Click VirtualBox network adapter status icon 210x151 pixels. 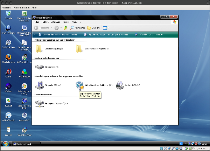click(169, 148)
